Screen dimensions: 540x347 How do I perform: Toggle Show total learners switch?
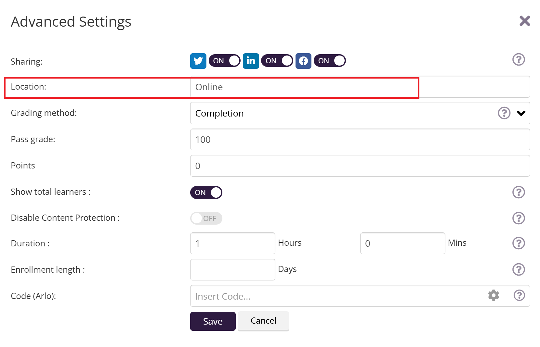pos(206,192)
